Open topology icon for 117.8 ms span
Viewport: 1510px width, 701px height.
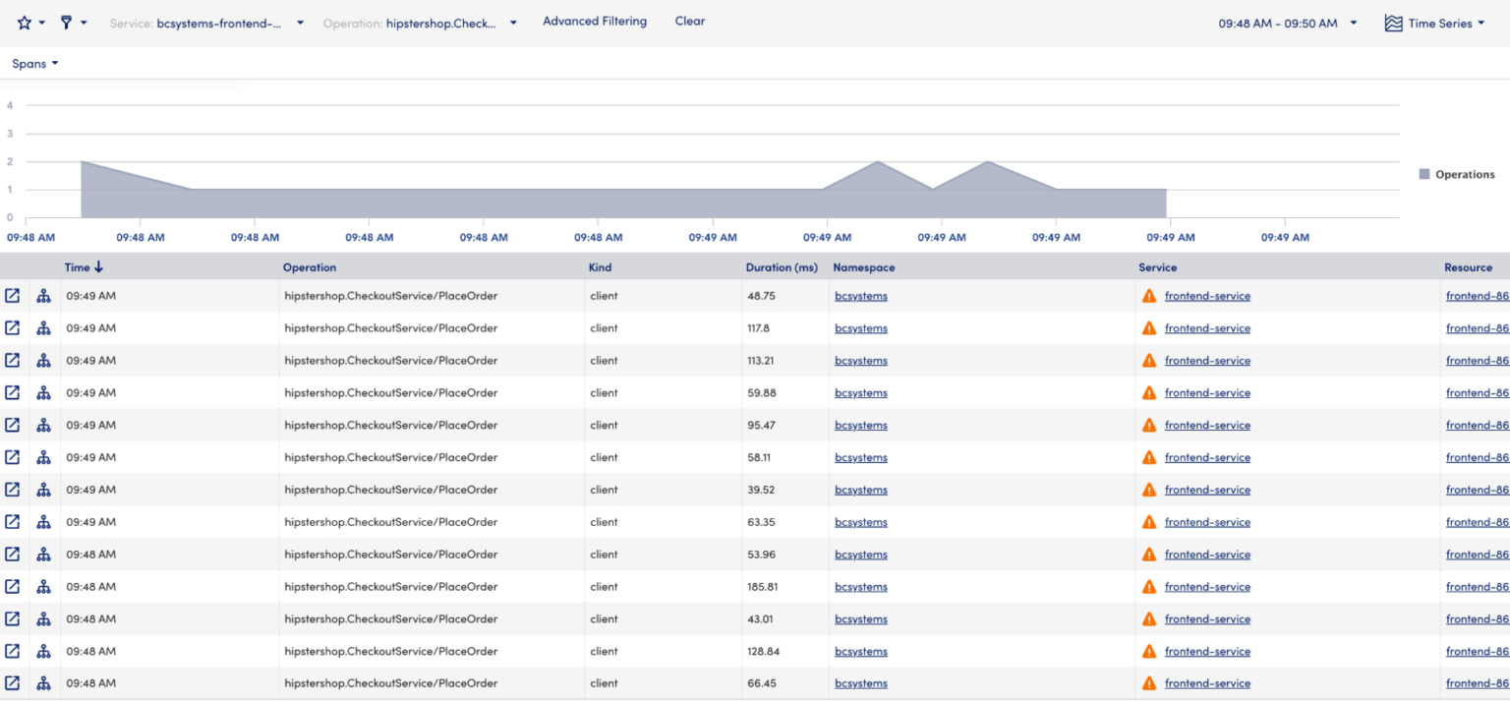coord(43,328)
